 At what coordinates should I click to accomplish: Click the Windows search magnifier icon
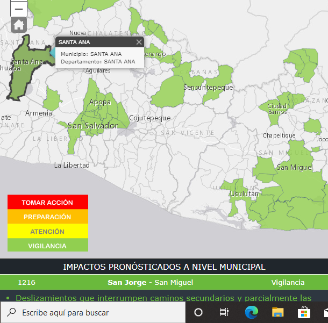click(11, 312)
